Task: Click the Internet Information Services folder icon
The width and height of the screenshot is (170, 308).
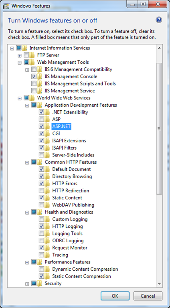Action: (x=24, y=48)
